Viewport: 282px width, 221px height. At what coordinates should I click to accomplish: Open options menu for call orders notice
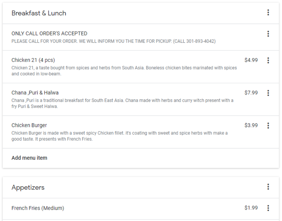(268, 34)
